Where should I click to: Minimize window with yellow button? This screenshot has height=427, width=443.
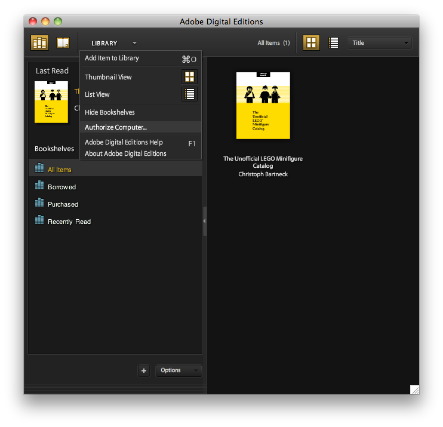coord(45,21)
